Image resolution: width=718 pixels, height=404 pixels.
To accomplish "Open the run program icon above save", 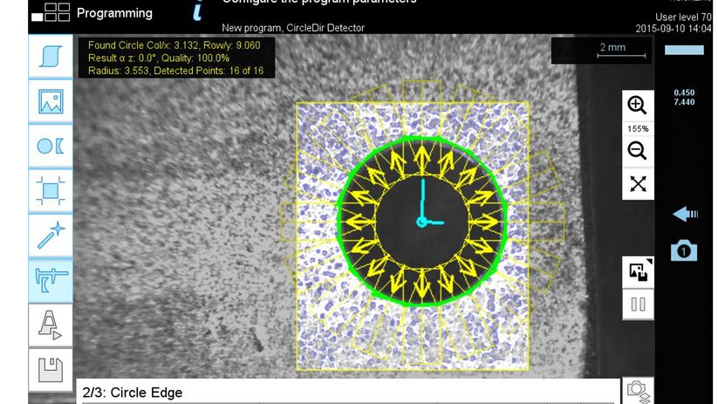I will point(51,325).
